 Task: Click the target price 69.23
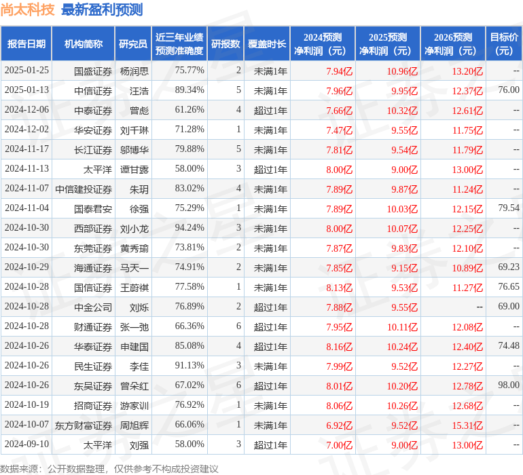[509, 267]
